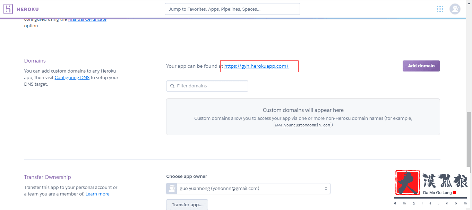Image resolution: width=472 pixels, height=210 pixels.
Task: Visit the gyh.herokuapp.com app URL
Action: (x=256, y=66)
